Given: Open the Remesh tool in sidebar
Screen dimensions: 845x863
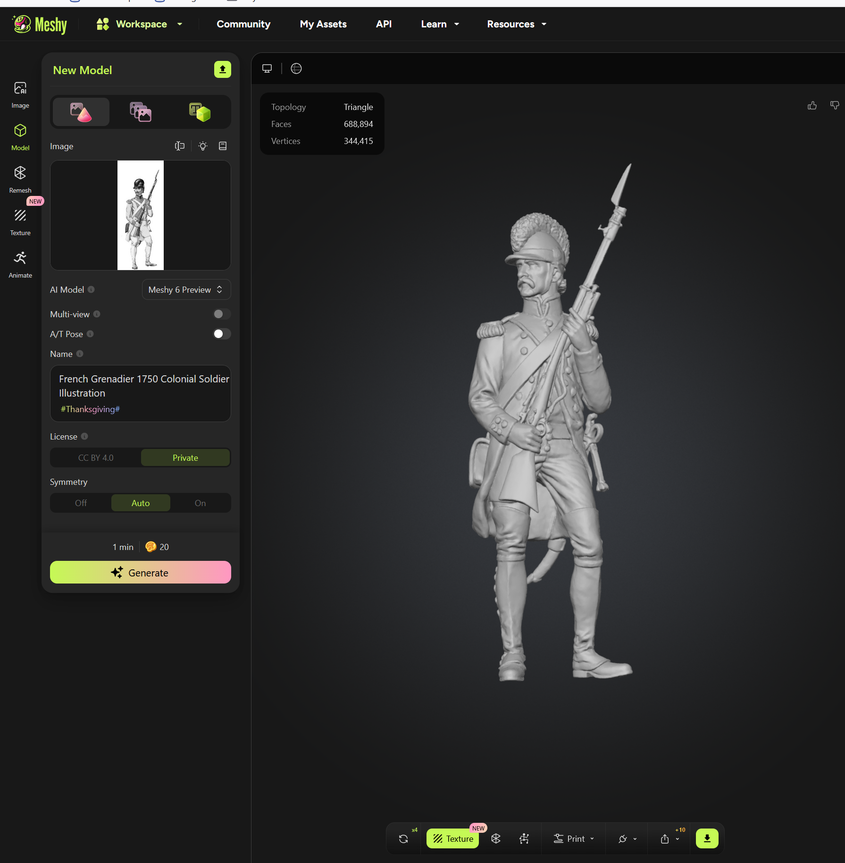Looking at the screenshot, I should coord(20,178).
